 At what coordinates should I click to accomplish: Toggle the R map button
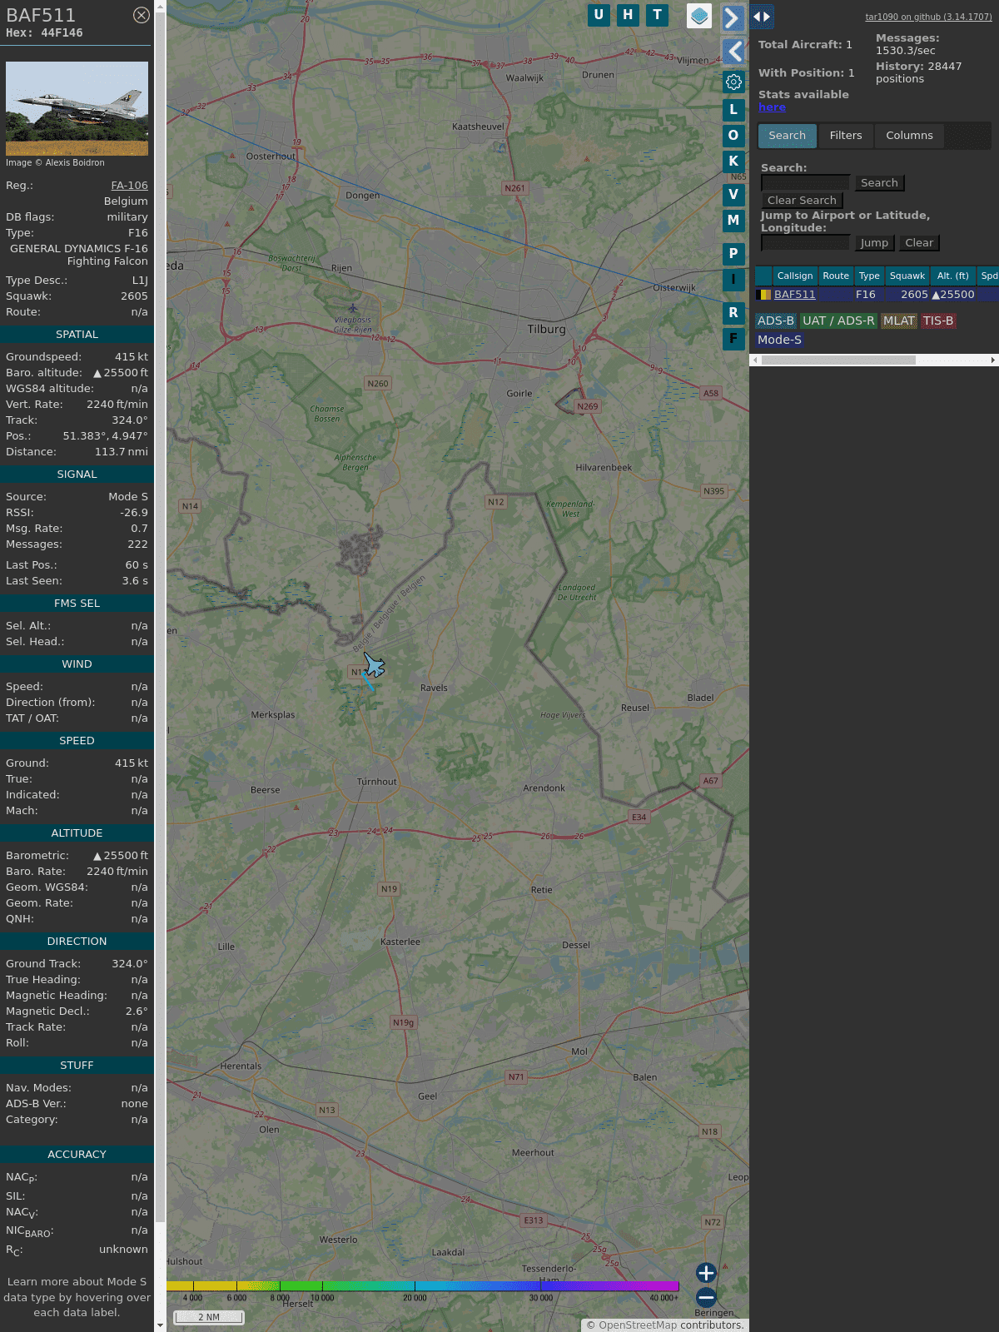(733, 312)
